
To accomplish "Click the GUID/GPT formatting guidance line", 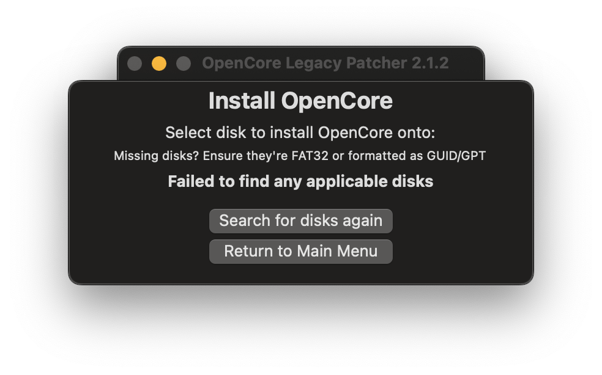I will pyautogui.click(x=300, y=156).
